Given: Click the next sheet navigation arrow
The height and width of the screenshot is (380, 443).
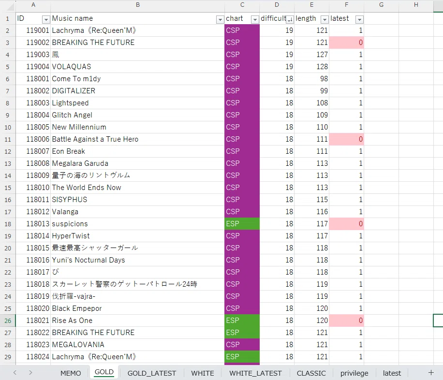Looking at the screenshot, I should pos(30,373).
